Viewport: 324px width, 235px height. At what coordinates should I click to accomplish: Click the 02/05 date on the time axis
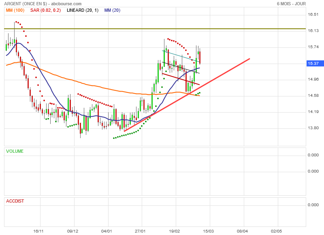point(276,231)
